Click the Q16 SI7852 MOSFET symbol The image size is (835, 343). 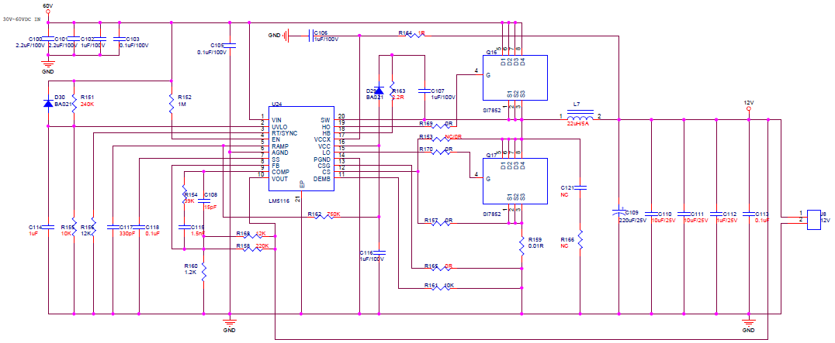pyautogui.click(x=515, y=78)
